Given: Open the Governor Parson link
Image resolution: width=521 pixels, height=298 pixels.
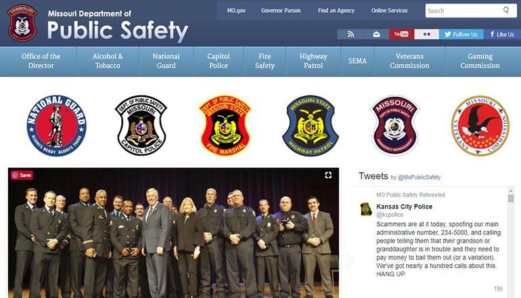Looking at the screenshot, I should 281,11.
